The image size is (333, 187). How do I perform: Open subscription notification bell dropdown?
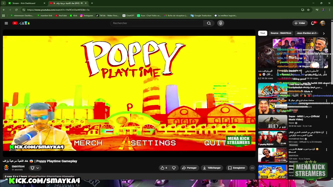click(x=35, y=168)
